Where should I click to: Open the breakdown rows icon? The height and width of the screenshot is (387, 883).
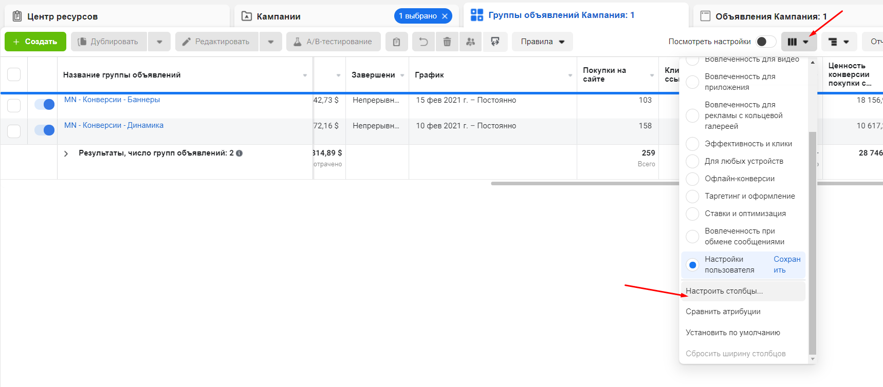[x=839, y=42]
